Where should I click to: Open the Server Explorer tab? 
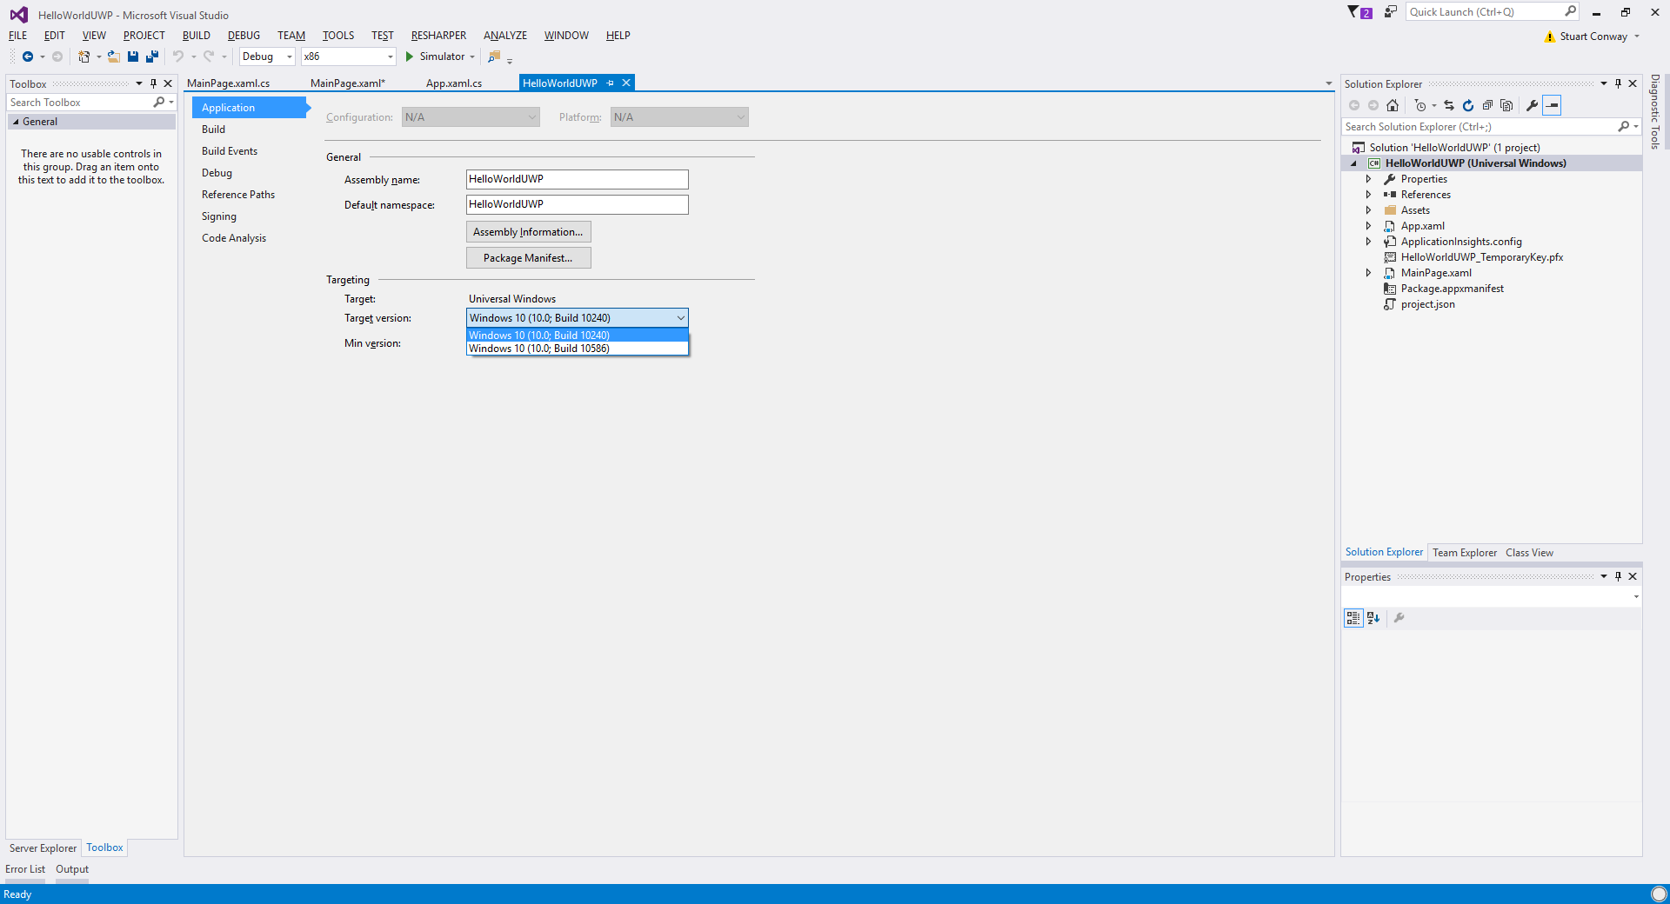pyautogui.click(x=43, y=848)
